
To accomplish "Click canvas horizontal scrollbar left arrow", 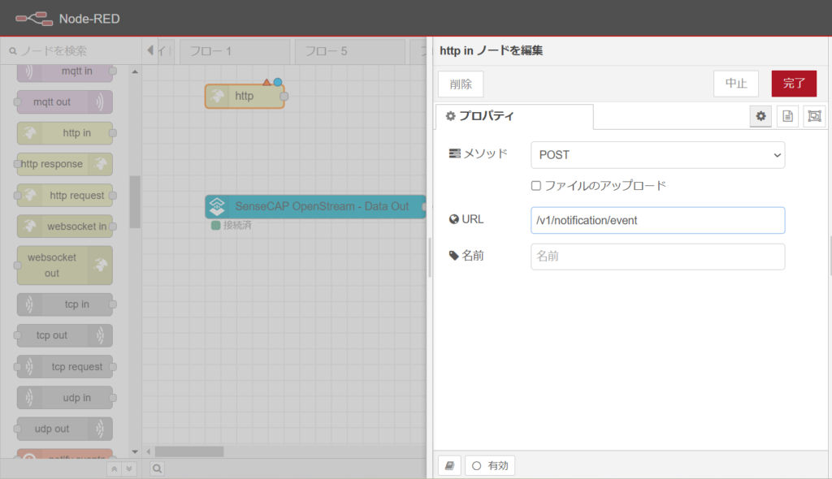I will 149,452.
